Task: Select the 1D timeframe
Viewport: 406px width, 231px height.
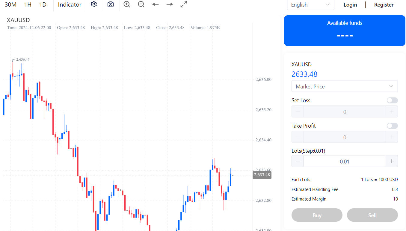Action: [43, 4]
